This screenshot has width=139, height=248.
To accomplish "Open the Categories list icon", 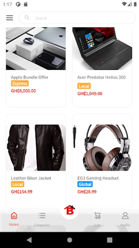I will click(x=42, y=215).
